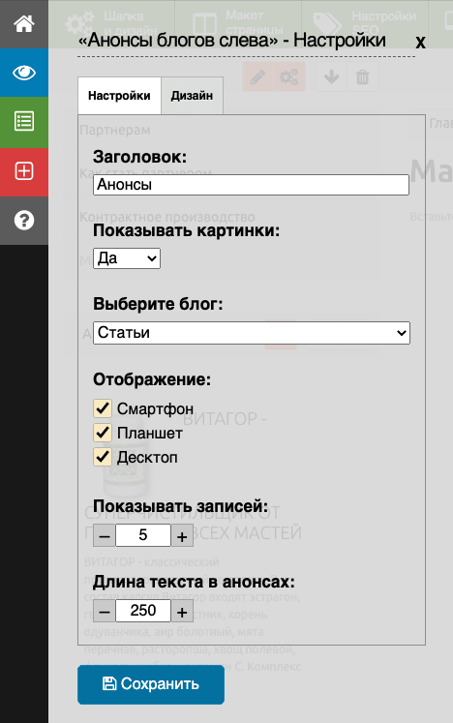Open the green list panel icon
The height and width of the screenshot is (723, 453).
(24, 122)
